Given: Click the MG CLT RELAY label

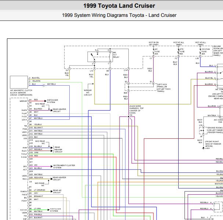Looking at the screenshot, I should (116, 55).
